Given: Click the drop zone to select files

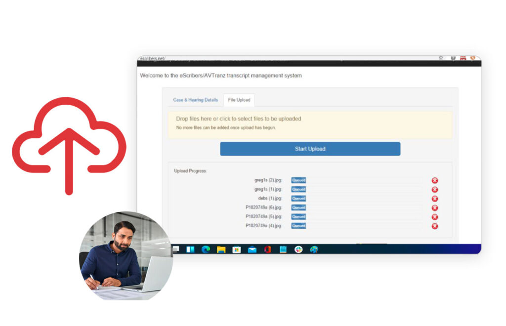Looking at the screenshot, I should (310, 123).
